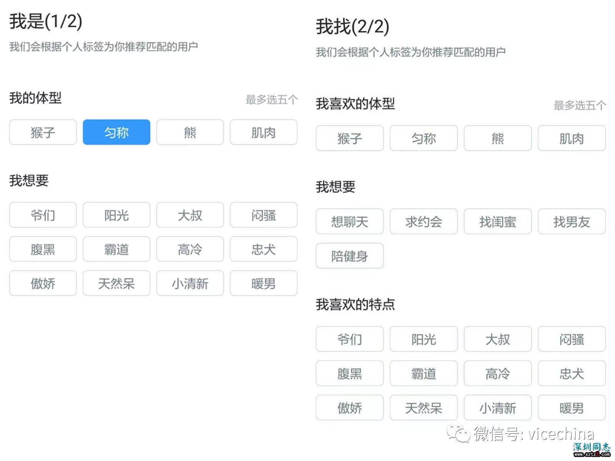
Task: Select 肌肉 under 我喜欢的体型
Action: (572, 139)
